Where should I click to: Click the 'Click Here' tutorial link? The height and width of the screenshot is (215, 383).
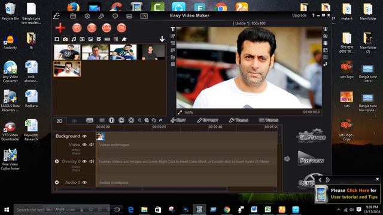click(x=358, y=191)
